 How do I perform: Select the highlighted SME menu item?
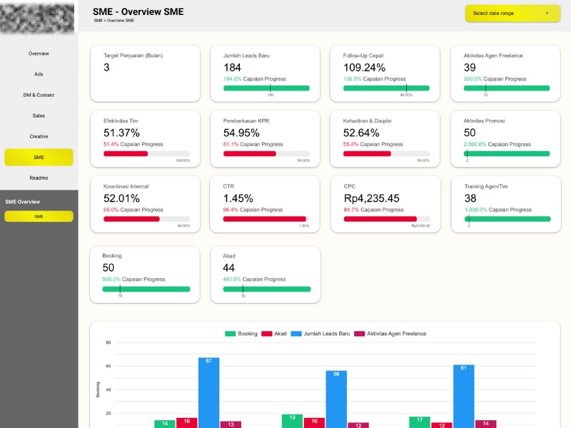(39, 157)
